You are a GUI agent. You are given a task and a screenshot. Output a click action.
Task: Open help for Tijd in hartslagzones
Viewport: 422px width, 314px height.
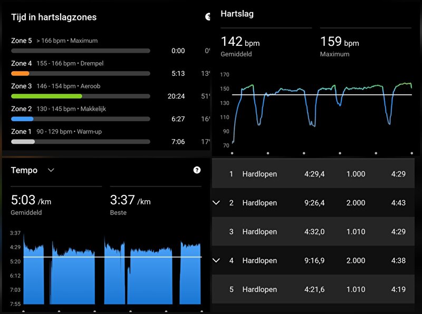point(208,17)
